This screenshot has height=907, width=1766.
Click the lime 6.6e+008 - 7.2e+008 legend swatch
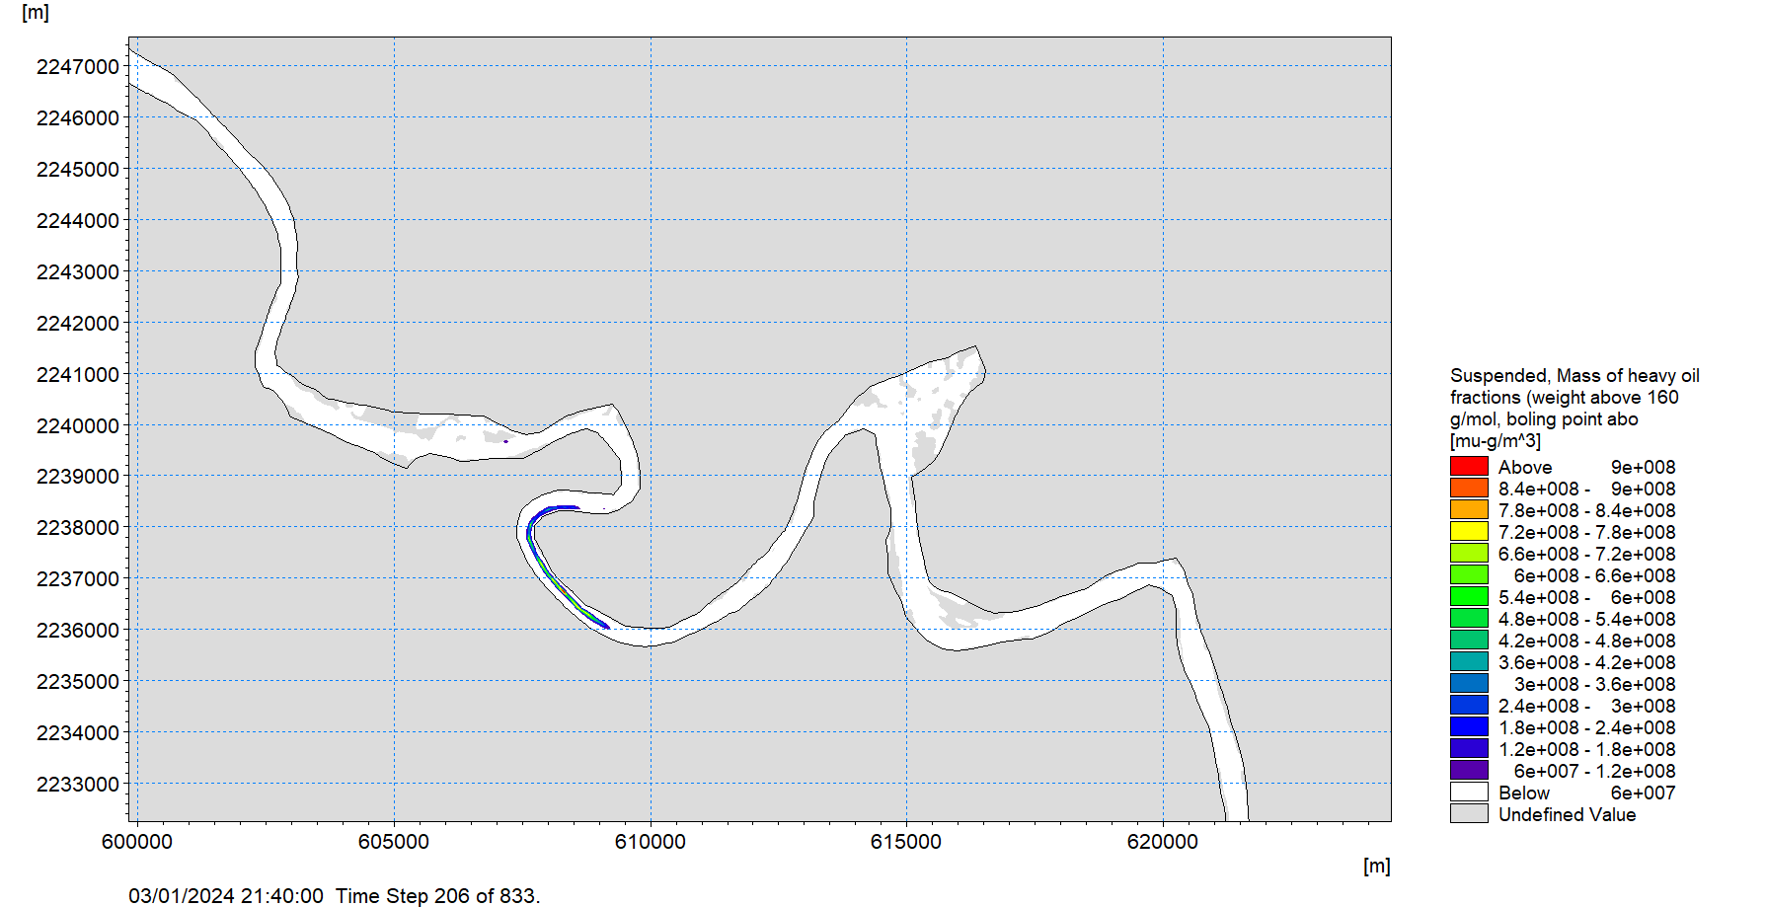pyautogui.click(x=1469, y=554)
